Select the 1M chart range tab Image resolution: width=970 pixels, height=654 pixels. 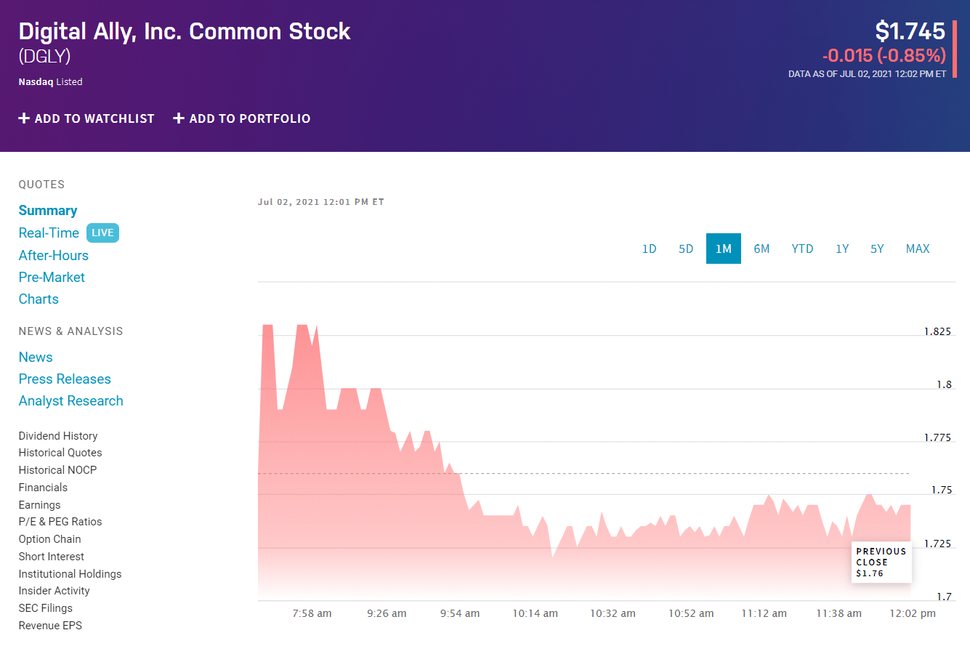click(x=724, y=249)
